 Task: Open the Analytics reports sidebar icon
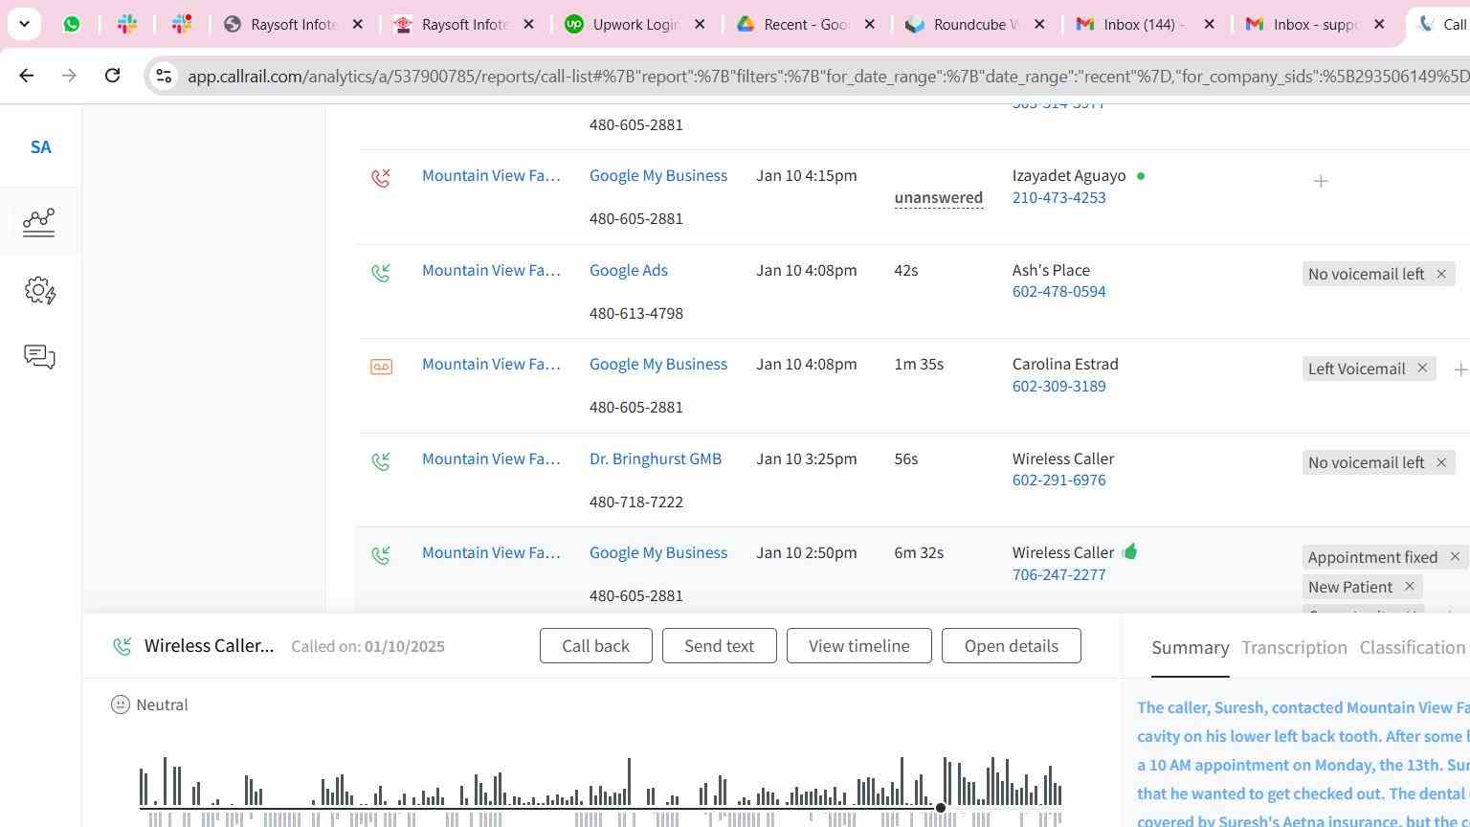(39, 222)
